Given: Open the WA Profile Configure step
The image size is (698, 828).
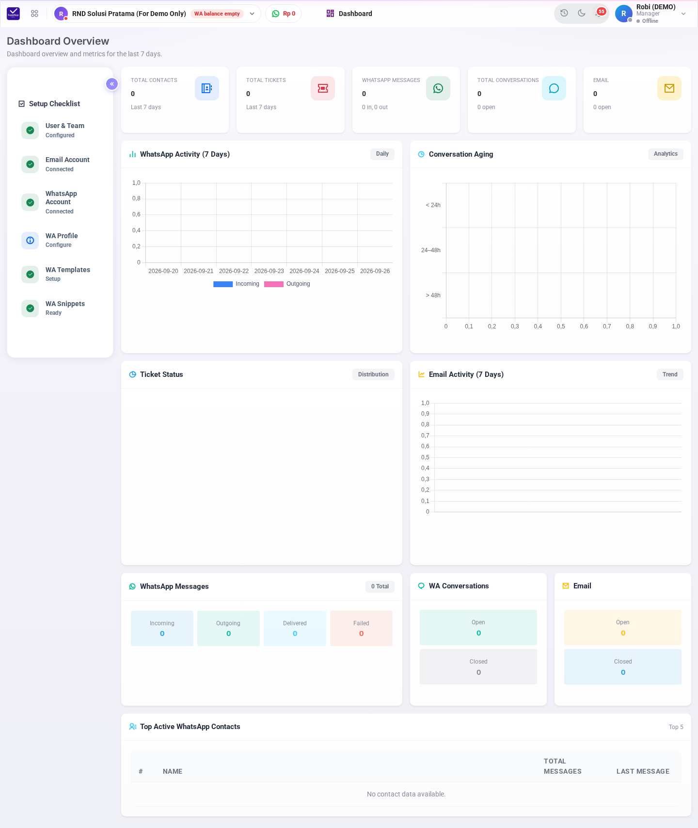Looking at the screenshot, I should pos(60,240).
